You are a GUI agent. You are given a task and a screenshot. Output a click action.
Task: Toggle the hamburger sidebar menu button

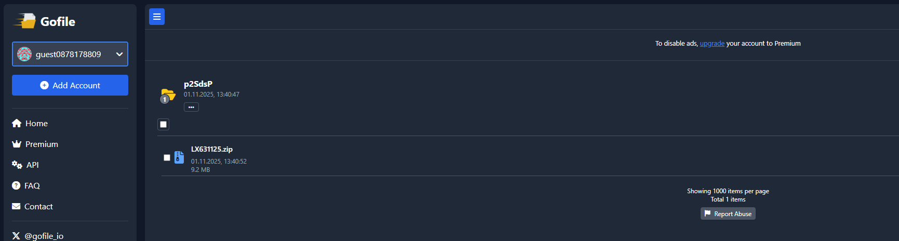point(157,17)
